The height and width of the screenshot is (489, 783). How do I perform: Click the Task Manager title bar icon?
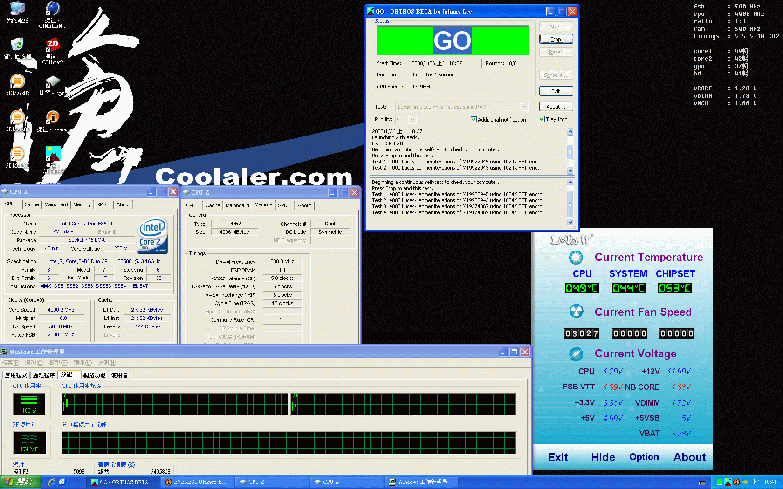(x=4, y=352)
